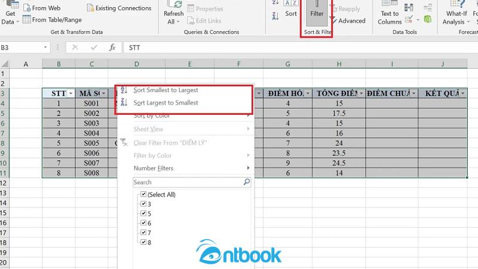The image size is (478, 269).
Task: Select cell containing S008
Action: [91, 173]
